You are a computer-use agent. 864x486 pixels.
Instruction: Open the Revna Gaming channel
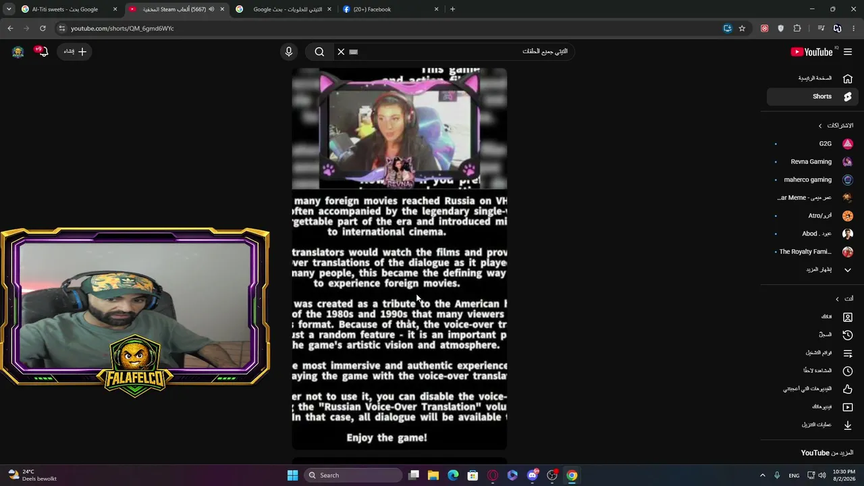[x=814, y=162]
